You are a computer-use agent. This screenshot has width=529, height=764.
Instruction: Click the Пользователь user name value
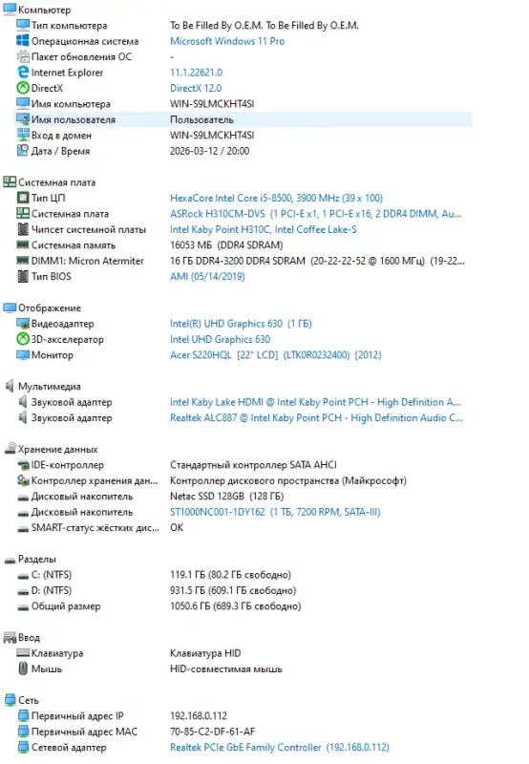point(201,119)
